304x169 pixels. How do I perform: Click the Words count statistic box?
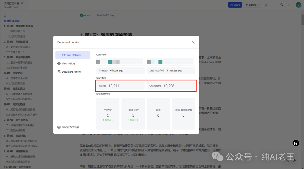tap(120, 86)
